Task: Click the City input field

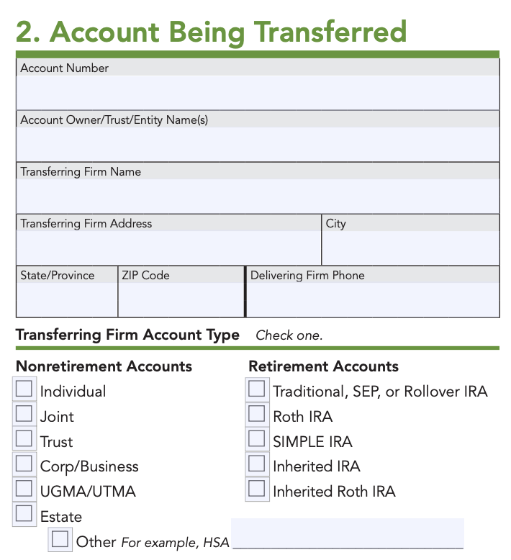Action: point(410,248)
